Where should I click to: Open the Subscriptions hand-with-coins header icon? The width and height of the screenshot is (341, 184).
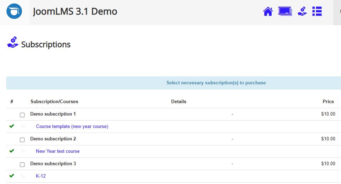point(302,11)
